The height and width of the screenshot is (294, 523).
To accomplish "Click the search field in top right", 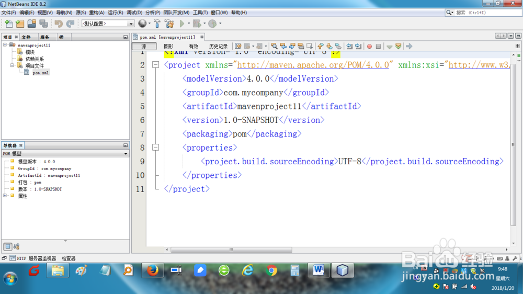I will tap(487, 13).
